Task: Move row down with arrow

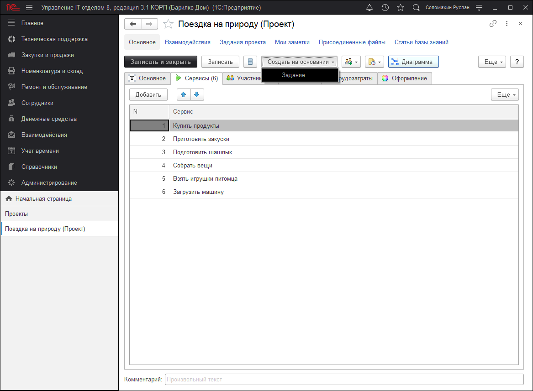Action: [197, 94]
